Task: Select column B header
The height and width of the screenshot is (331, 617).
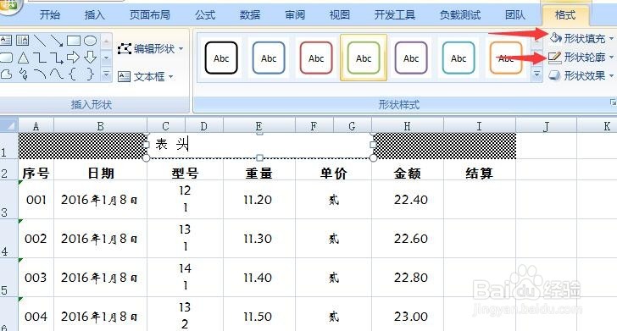Action: (x=100, y=126)
